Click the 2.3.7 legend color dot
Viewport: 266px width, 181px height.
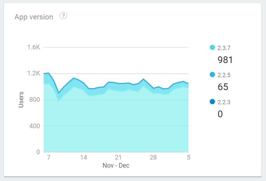(x=212, y=48)
